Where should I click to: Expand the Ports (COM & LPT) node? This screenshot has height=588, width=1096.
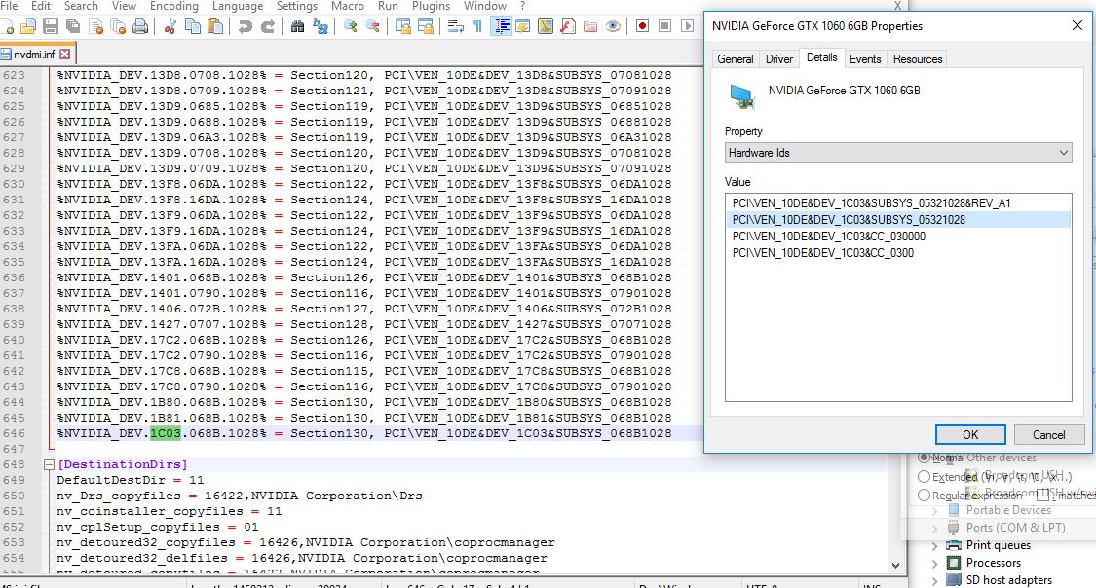934,528
